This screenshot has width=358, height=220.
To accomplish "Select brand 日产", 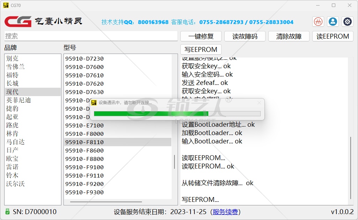I will click(33, 150).
